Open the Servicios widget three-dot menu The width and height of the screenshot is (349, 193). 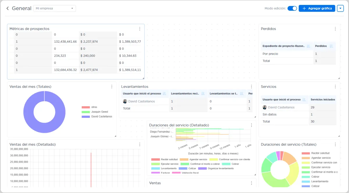pyautogui.click(x=335, y=86)
